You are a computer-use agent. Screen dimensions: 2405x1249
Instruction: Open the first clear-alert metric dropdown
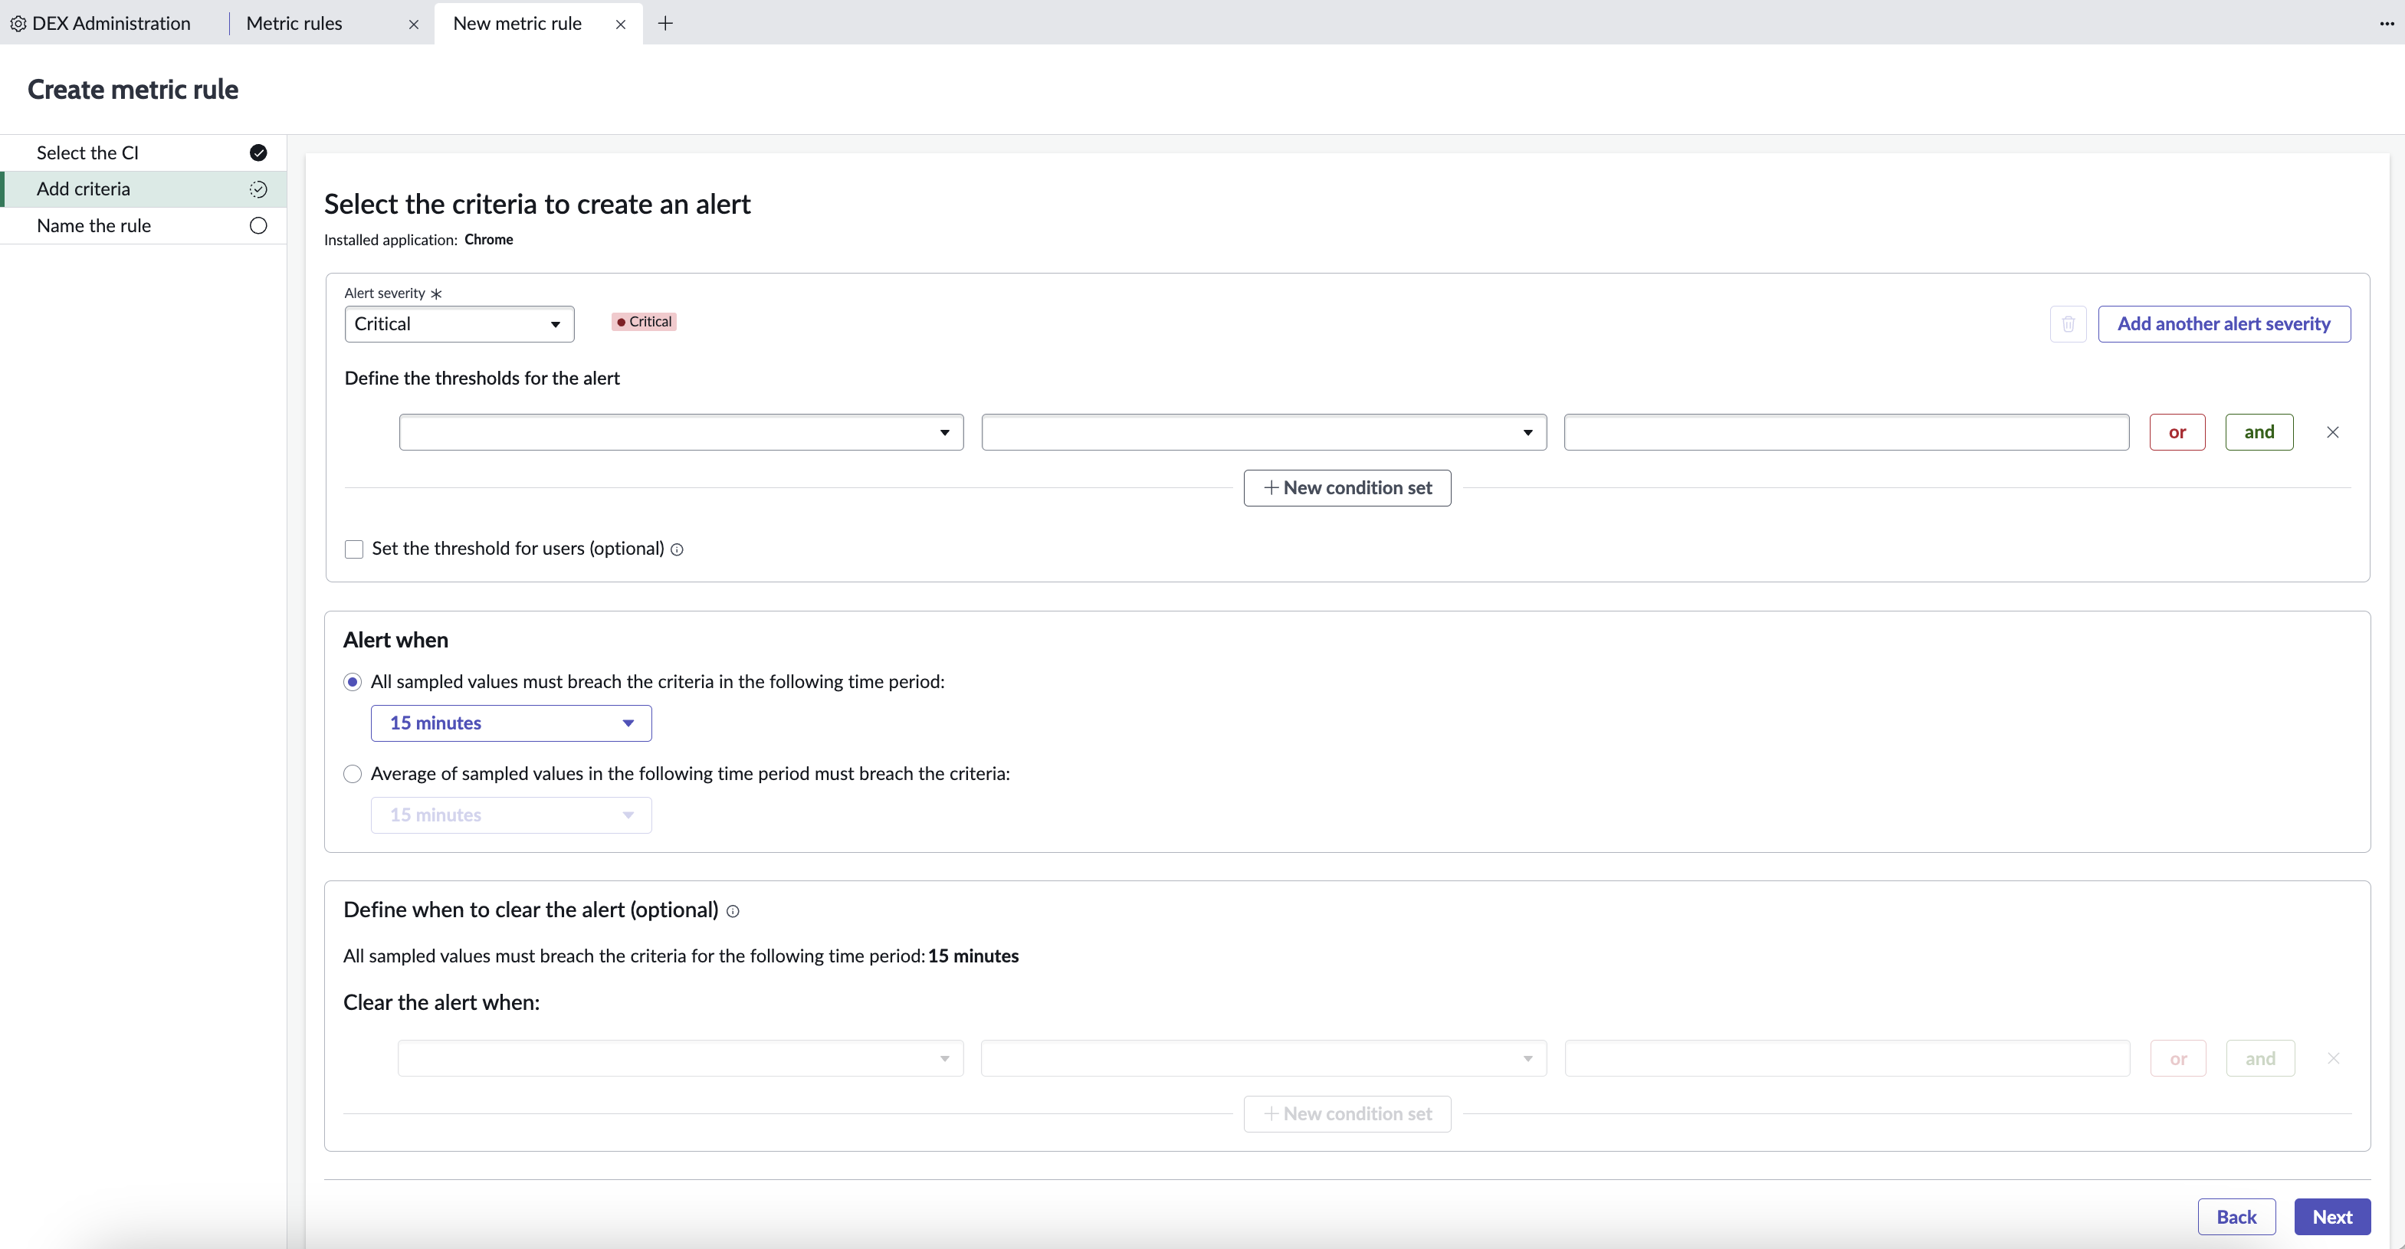tap(681, 1057)
